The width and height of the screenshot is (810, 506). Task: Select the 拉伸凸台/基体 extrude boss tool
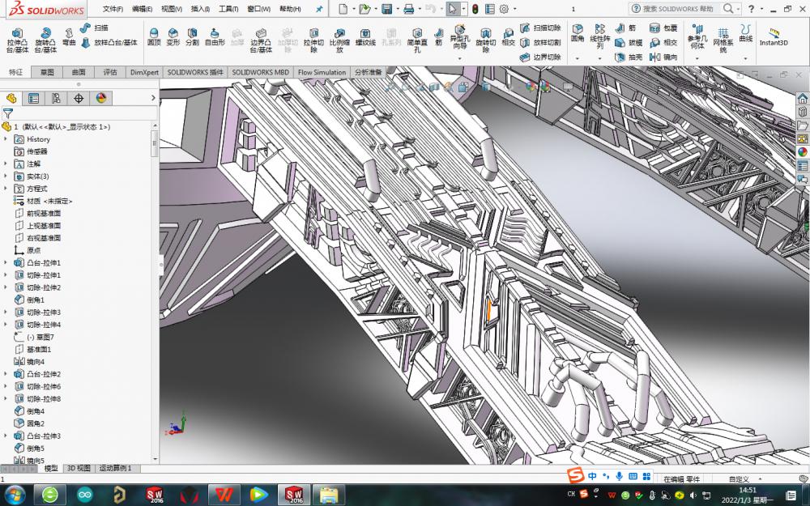point(17,40)
